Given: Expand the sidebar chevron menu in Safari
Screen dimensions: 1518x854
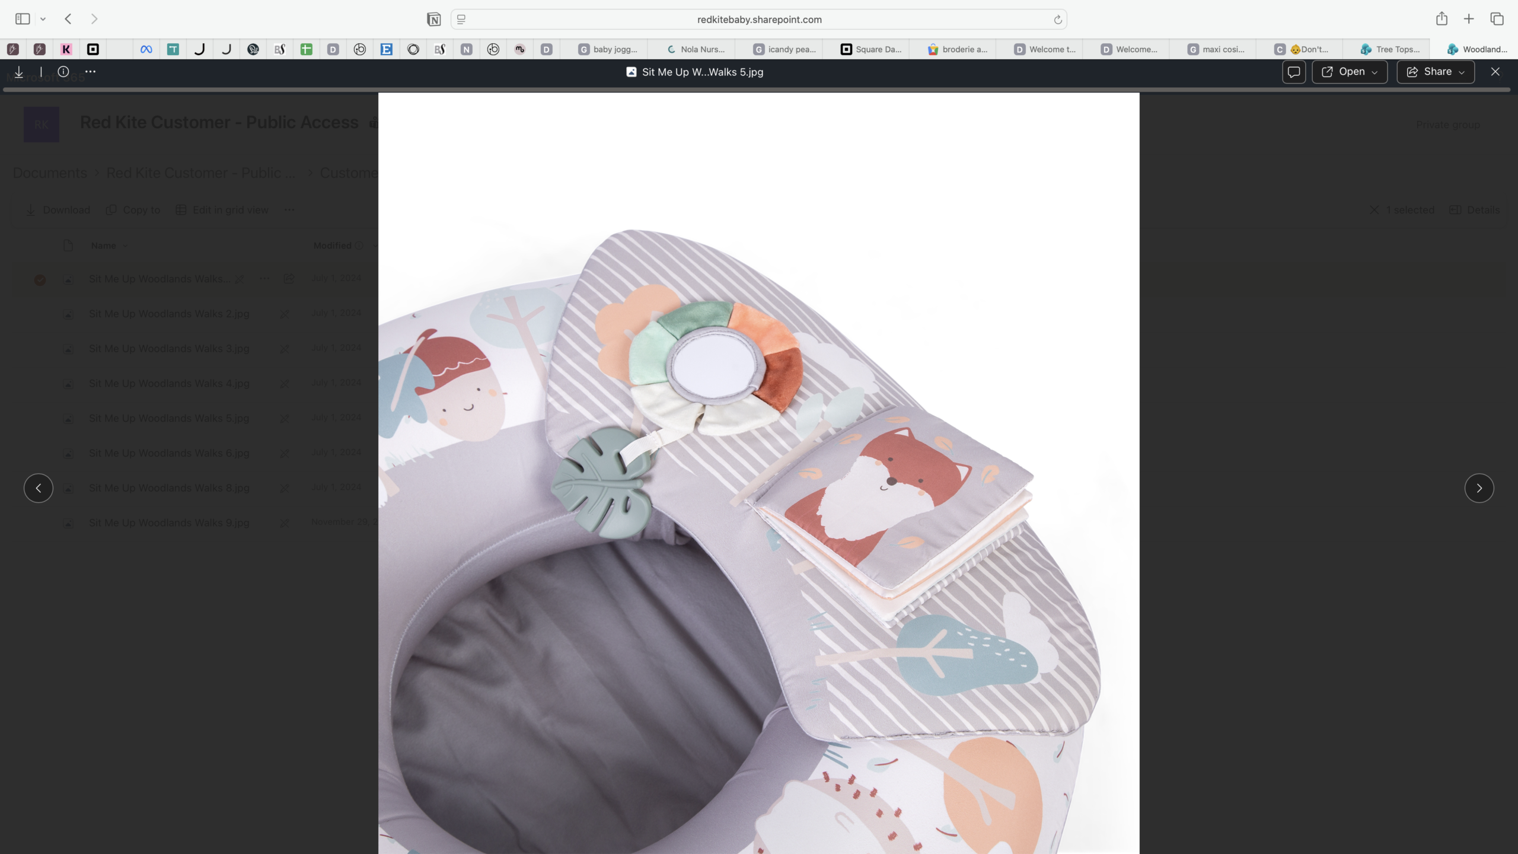Looking at the screenshot, I should pyautogui.click(x=43, y=19).
